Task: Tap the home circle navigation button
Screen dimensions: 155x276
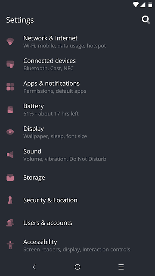Action: coord(77,267)
